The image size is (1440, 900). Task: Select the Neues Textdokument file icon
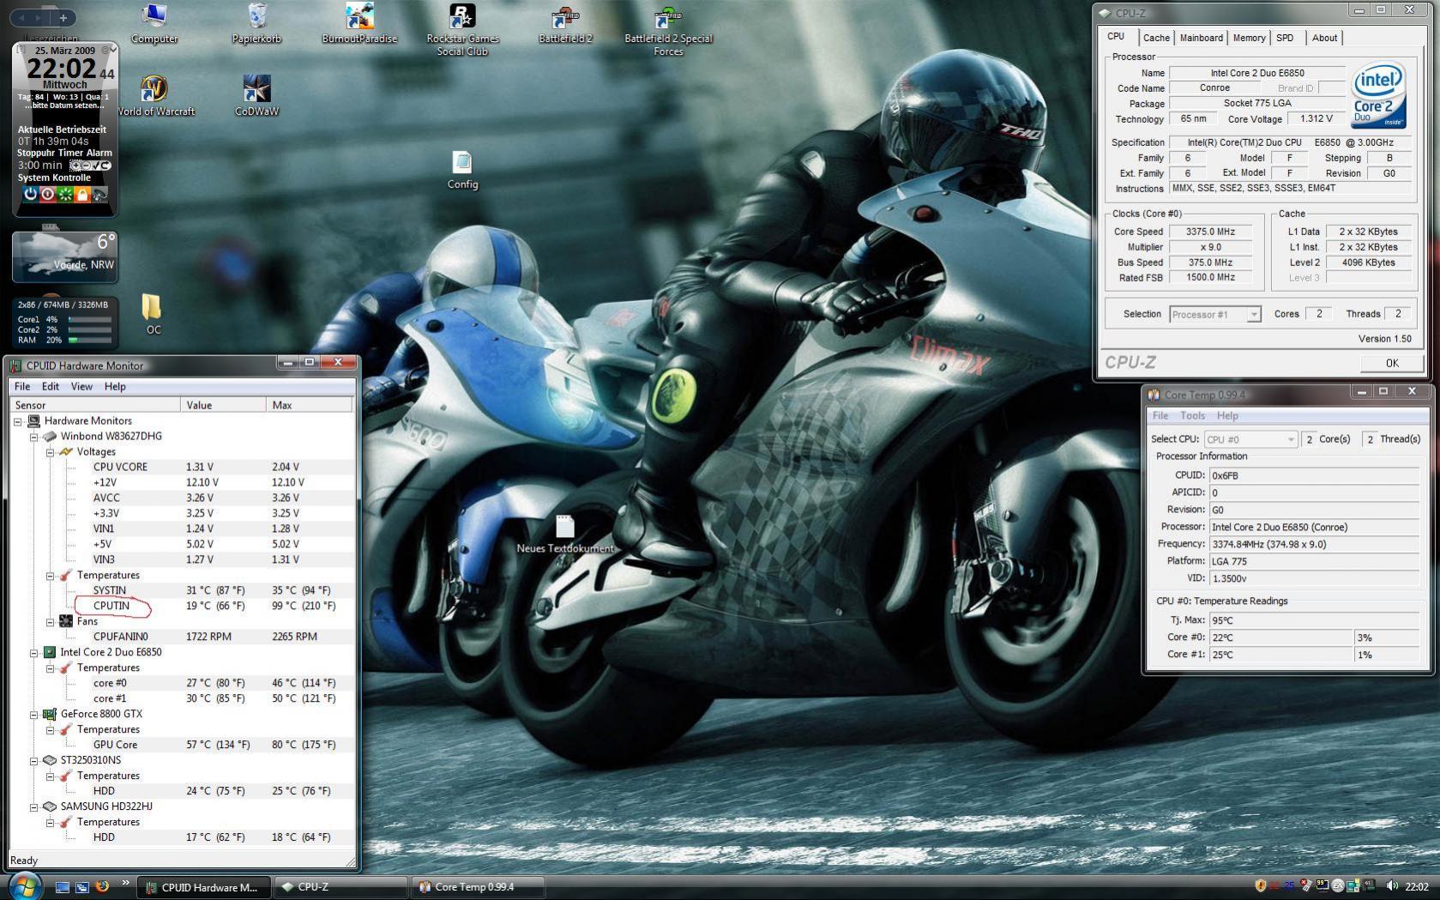coord(565,534)
